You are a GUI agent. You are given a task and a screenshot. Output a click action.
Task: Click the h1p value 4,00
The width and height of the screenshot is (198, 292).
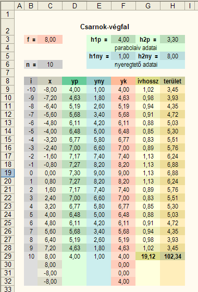[x=123, y=40]
